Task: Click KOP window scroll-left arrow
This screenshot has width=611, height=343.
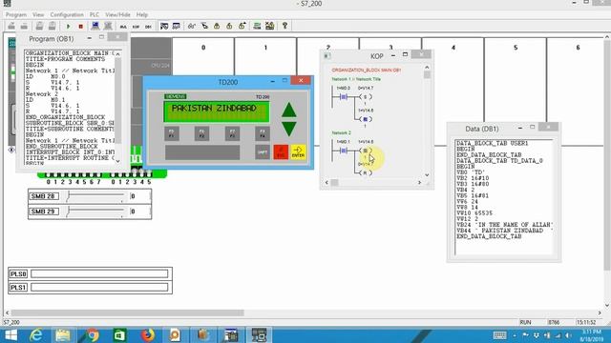Action: tap(327, 182)
